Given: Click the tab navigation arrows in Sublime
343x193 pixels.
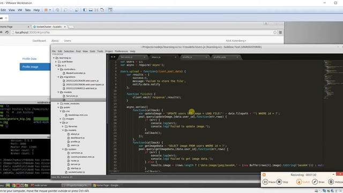Looking at the screenshot, I should point(113,57).
